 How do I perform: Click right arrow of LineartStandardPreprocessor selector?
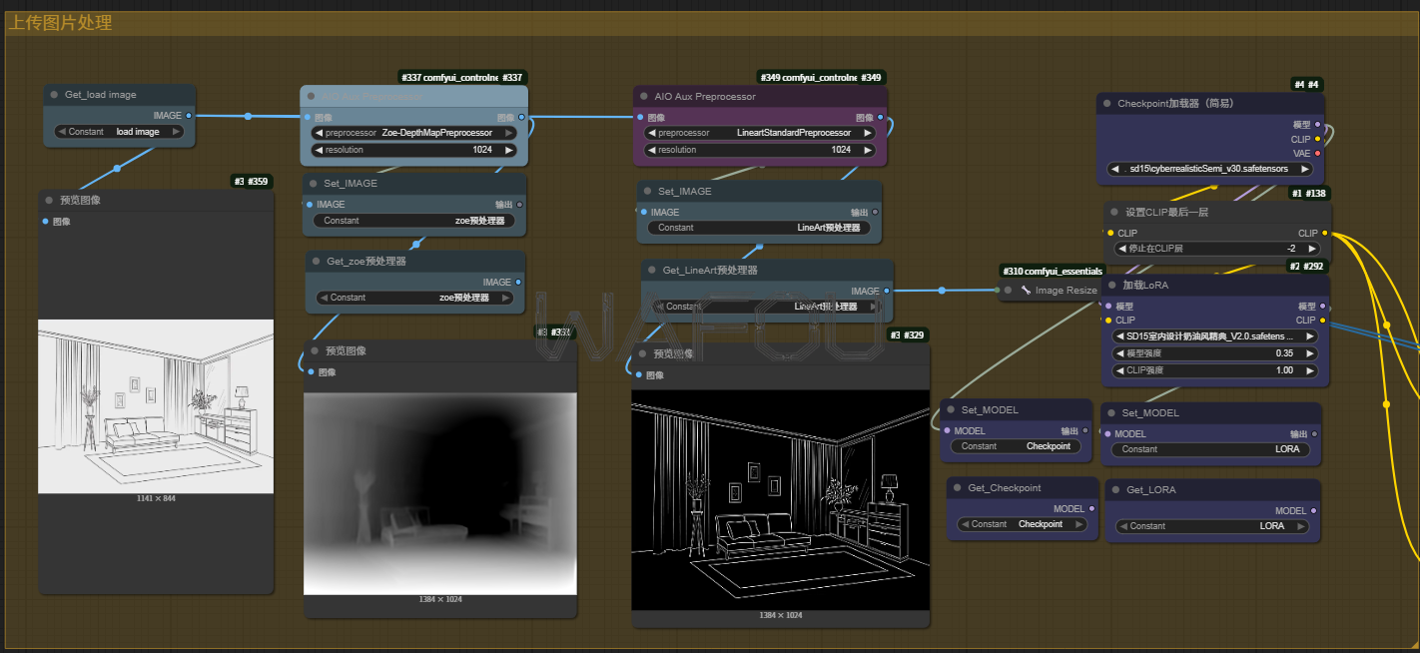click(869, 133)
